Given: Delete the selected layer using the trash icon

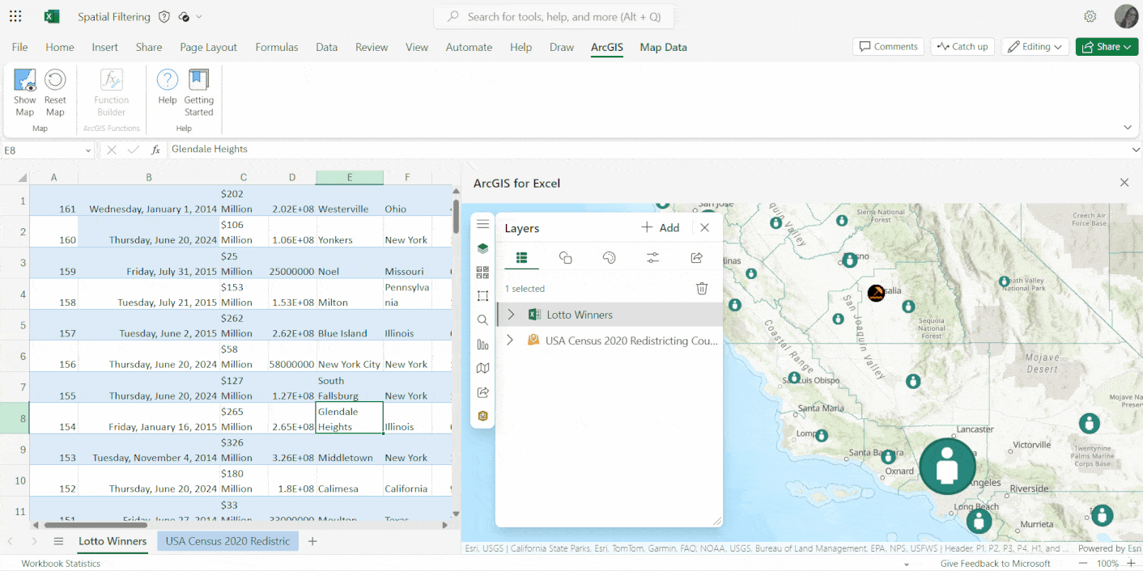Looking at the screenshot, I should click(x=701, y=288).
